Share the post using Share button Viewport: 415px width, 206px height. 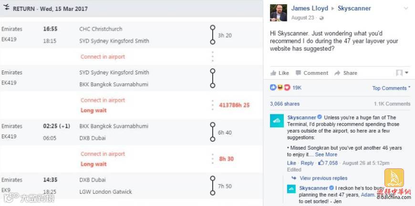pos(346,73)
